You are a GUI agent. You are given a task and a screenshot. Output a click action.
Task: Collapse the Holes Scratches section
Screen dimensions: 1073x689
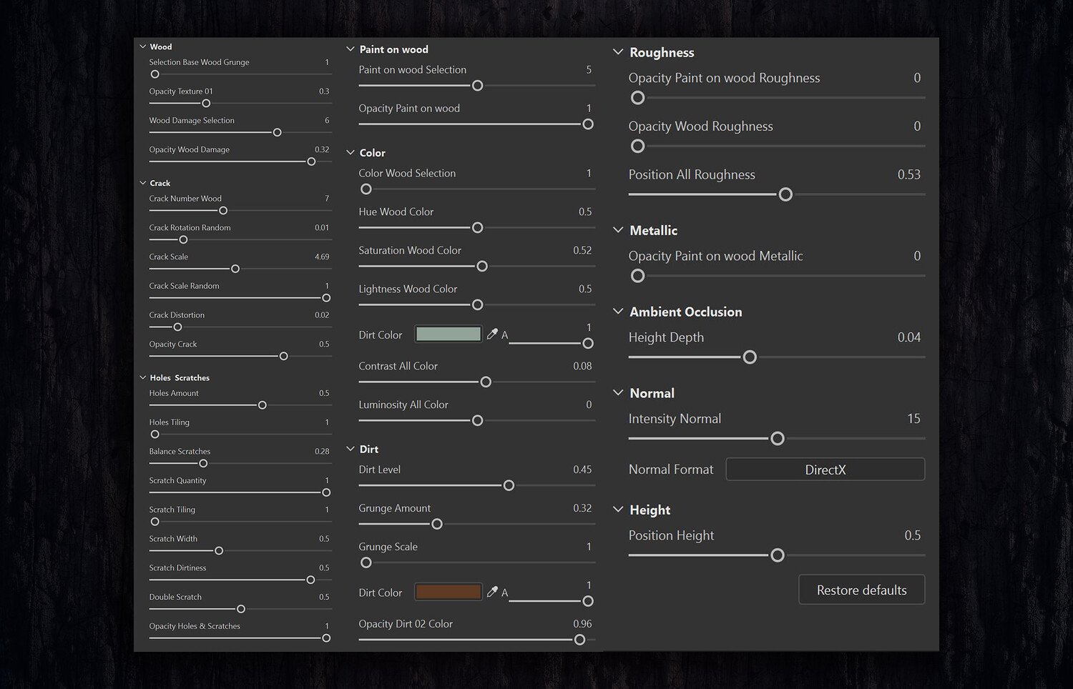143,377
